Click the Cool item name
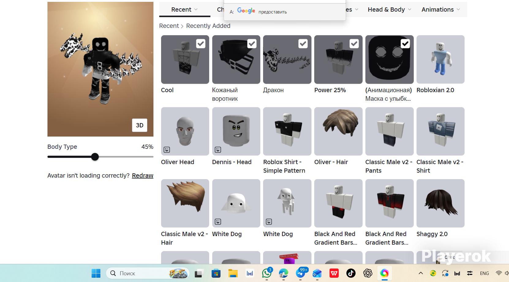This screenshot has width=509, height=282. (x=167, y=90)
